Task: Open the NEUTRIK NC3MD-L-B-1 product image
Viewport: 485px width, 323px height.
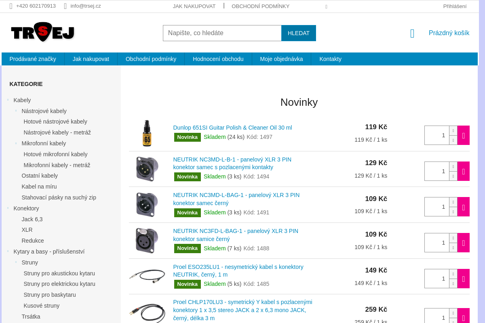Action: coord(147,169)
